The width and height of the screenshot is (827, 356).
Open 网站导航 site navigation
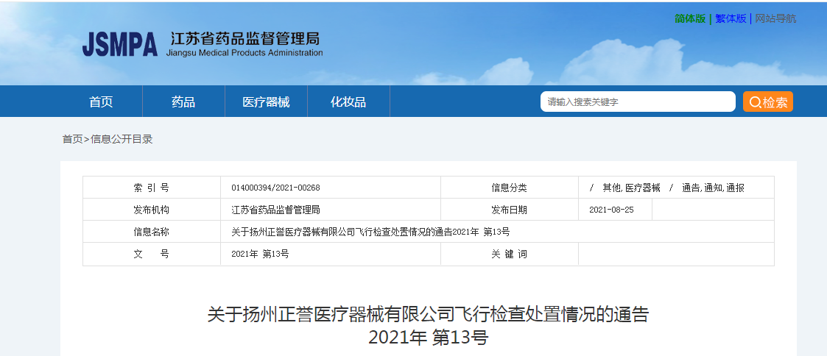[775, 18]
